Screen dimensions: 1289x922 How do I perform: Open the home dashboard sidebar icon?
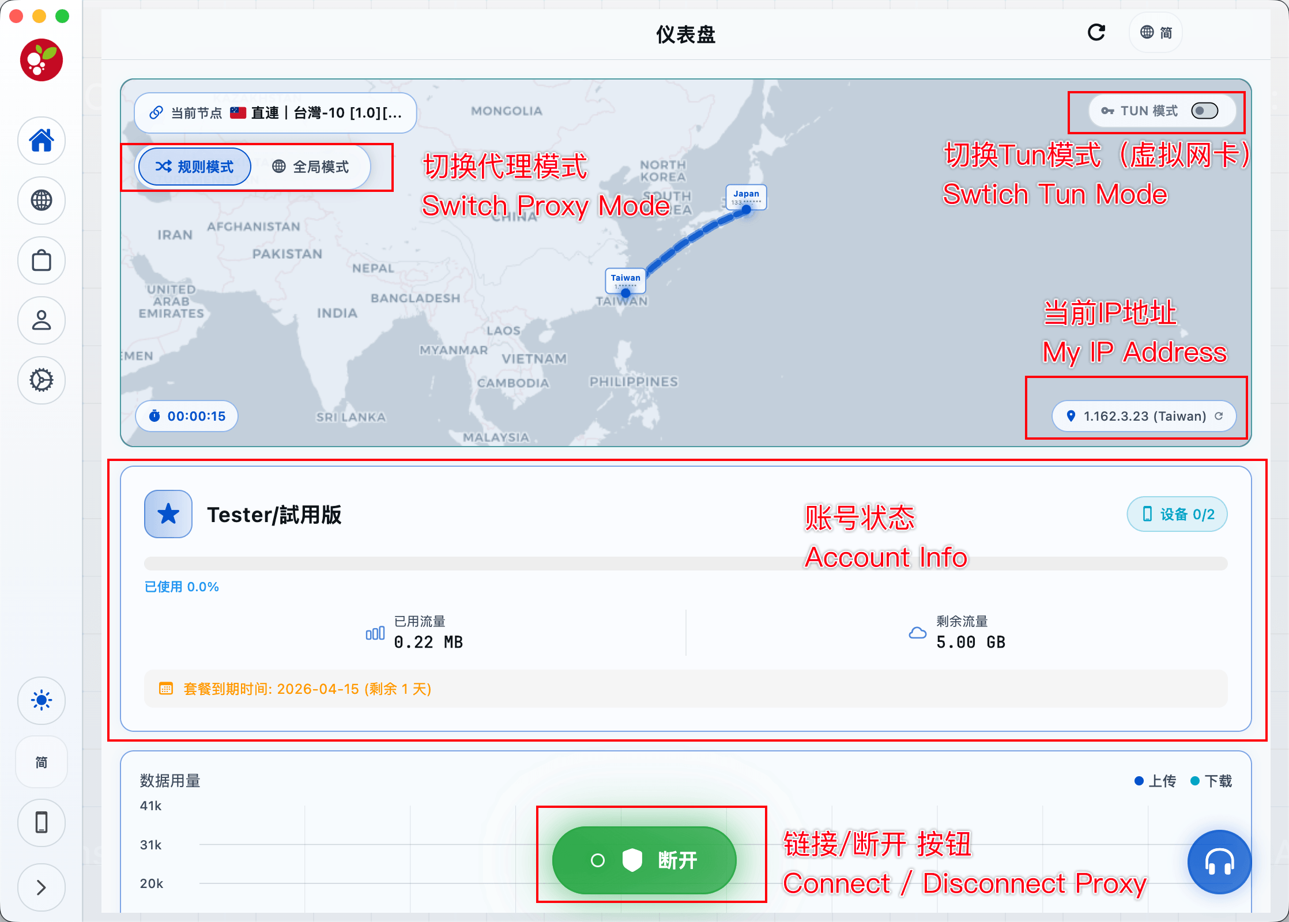[x=42, y=141]
